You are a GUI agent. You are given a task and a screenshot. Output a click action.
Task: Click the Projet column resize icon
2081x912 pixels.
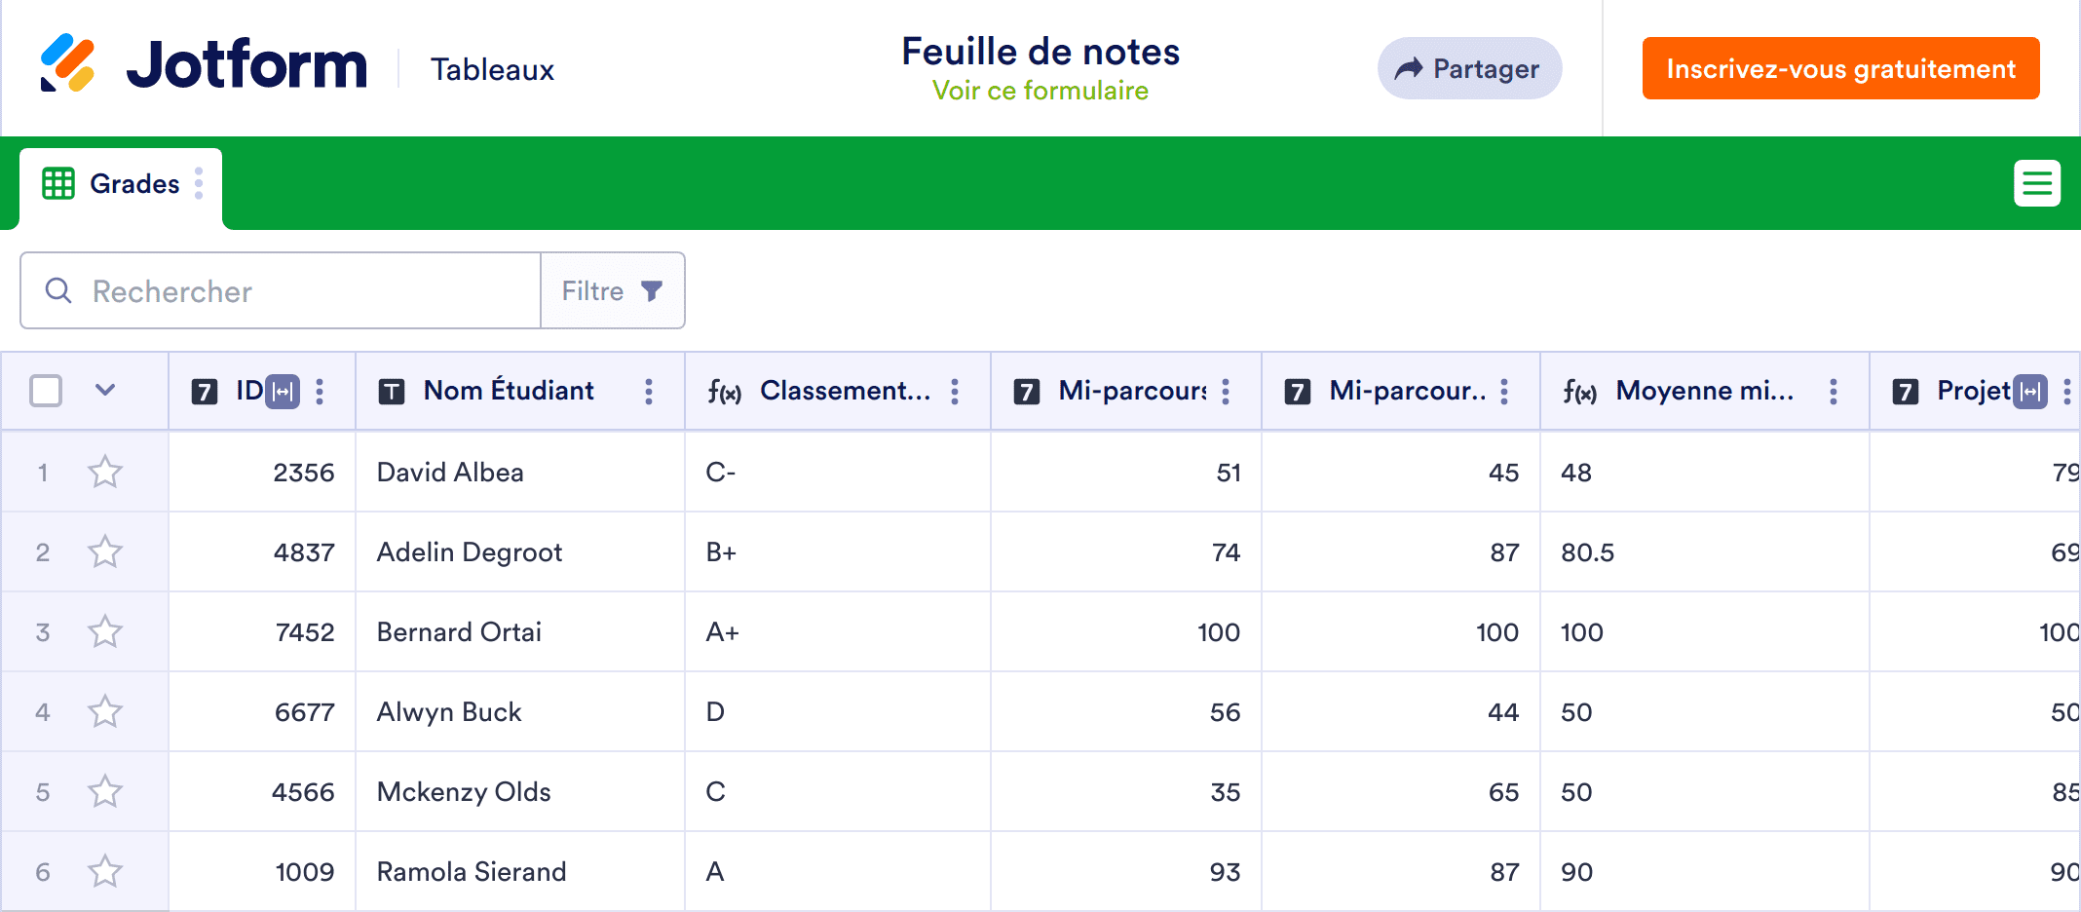pyautogui.click(x=2030, y=392)
